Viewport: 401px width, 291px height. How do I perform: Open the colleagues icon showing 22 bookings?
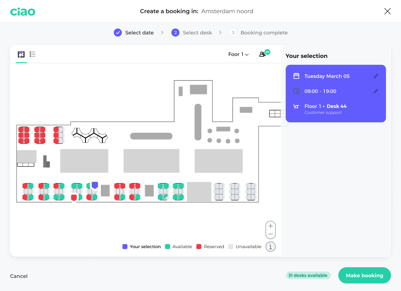coord(263,54)
